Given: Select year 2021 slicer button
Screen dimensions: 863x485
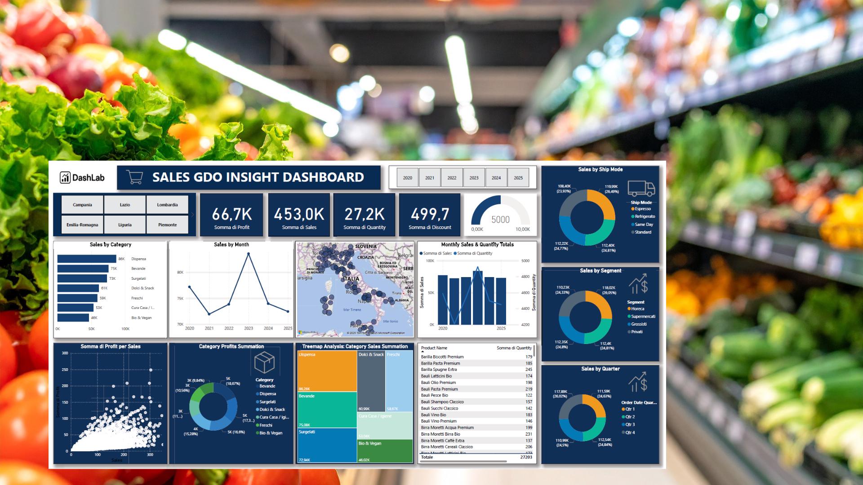Looking at the screenshot, I should pos(430,178).
